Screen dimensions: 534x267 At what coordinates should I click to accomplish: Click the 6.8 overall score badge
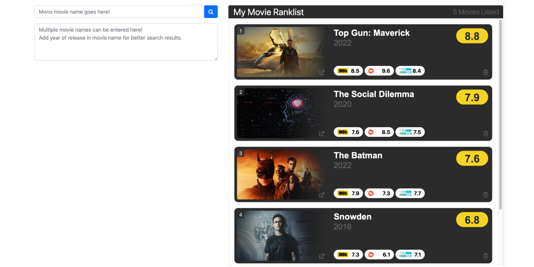pyautogui.click(x=472, y=220)
